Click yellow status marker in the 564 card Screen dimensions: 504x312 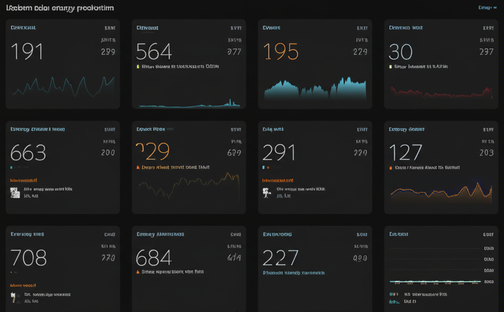(x=138, y=66)
